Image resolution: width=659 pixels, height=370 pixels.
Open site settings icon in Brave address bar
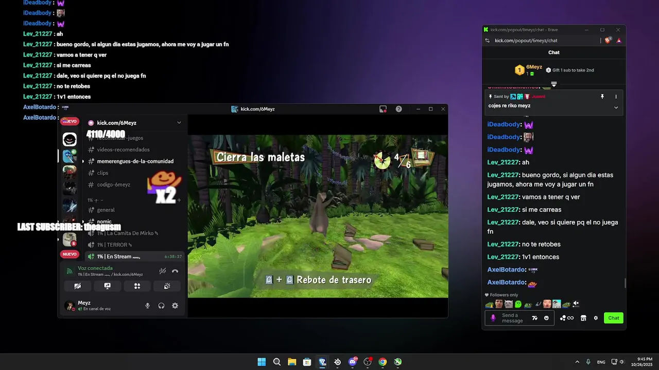click(487, 40)
